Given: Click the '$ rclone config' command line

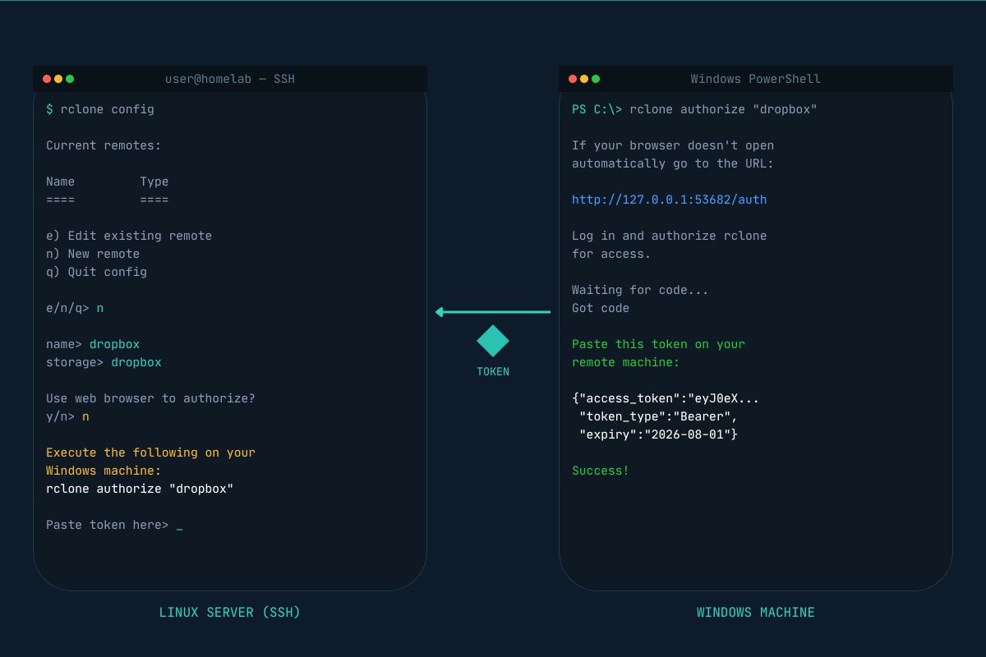Looking at the screenshot, I should point(100,109).
